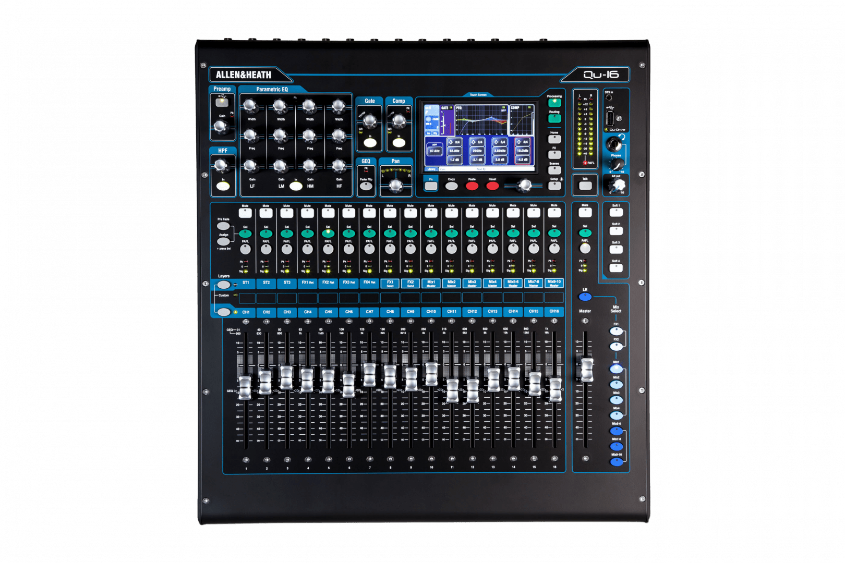Click the Master fader cap
The width and height of the screenshot is (845, 563).
[x=587, y=370]
